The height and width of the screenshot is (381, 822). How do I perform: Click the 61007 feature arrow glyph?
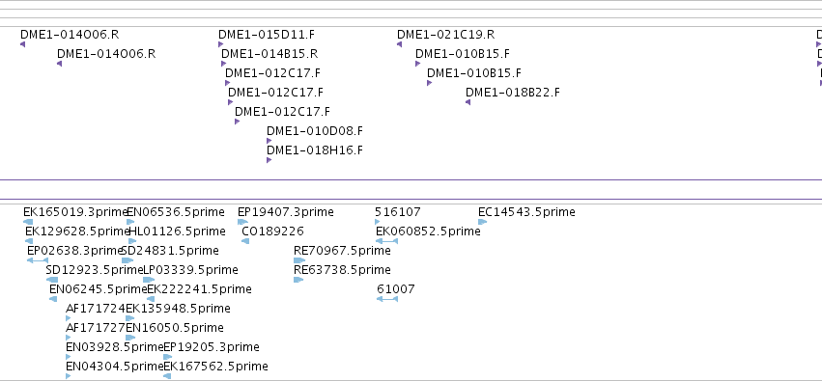387,299
